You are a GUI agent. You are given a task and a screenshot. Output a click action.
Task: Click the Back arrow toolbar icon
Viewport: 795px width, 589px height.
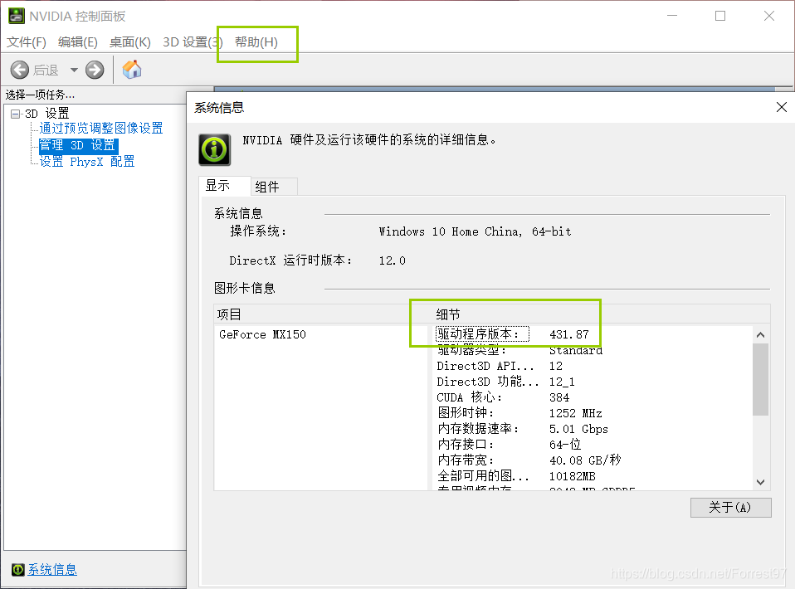click(x=20, y=70)
